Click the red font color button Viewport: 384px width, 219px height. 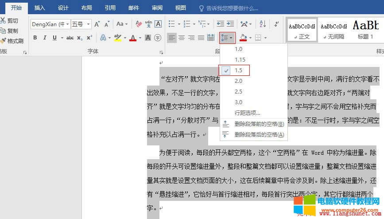coord(132,38)
